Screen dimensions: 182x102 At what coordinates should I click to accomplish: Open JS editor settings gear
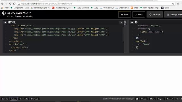click(132, 22)
